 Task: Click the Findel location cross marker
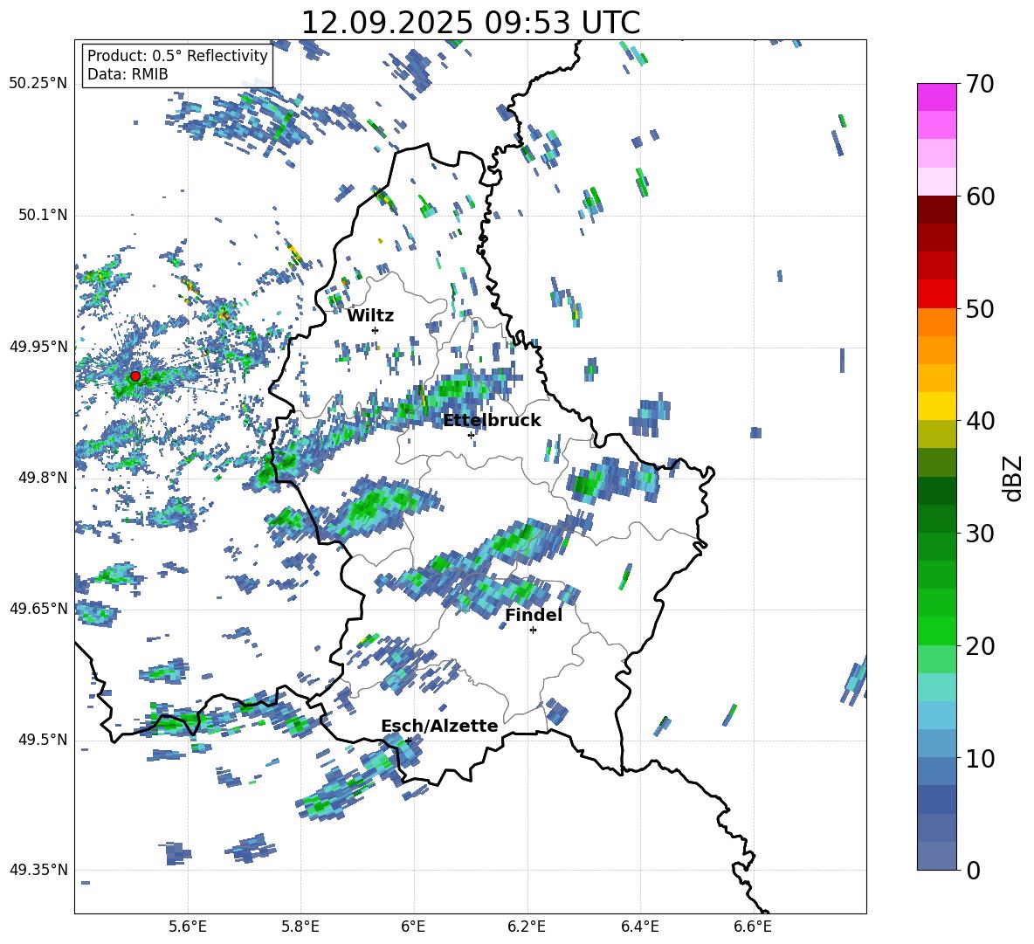click(x=533, y=630)
